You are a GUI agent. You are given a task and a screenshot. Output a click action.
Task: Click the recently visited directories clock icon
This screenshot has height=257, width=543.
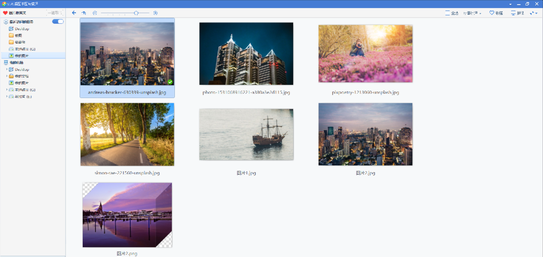pos(6,21)
